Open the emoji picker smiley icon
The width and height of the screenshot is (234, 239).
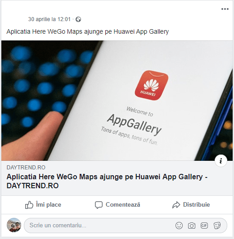coord(179,226)
